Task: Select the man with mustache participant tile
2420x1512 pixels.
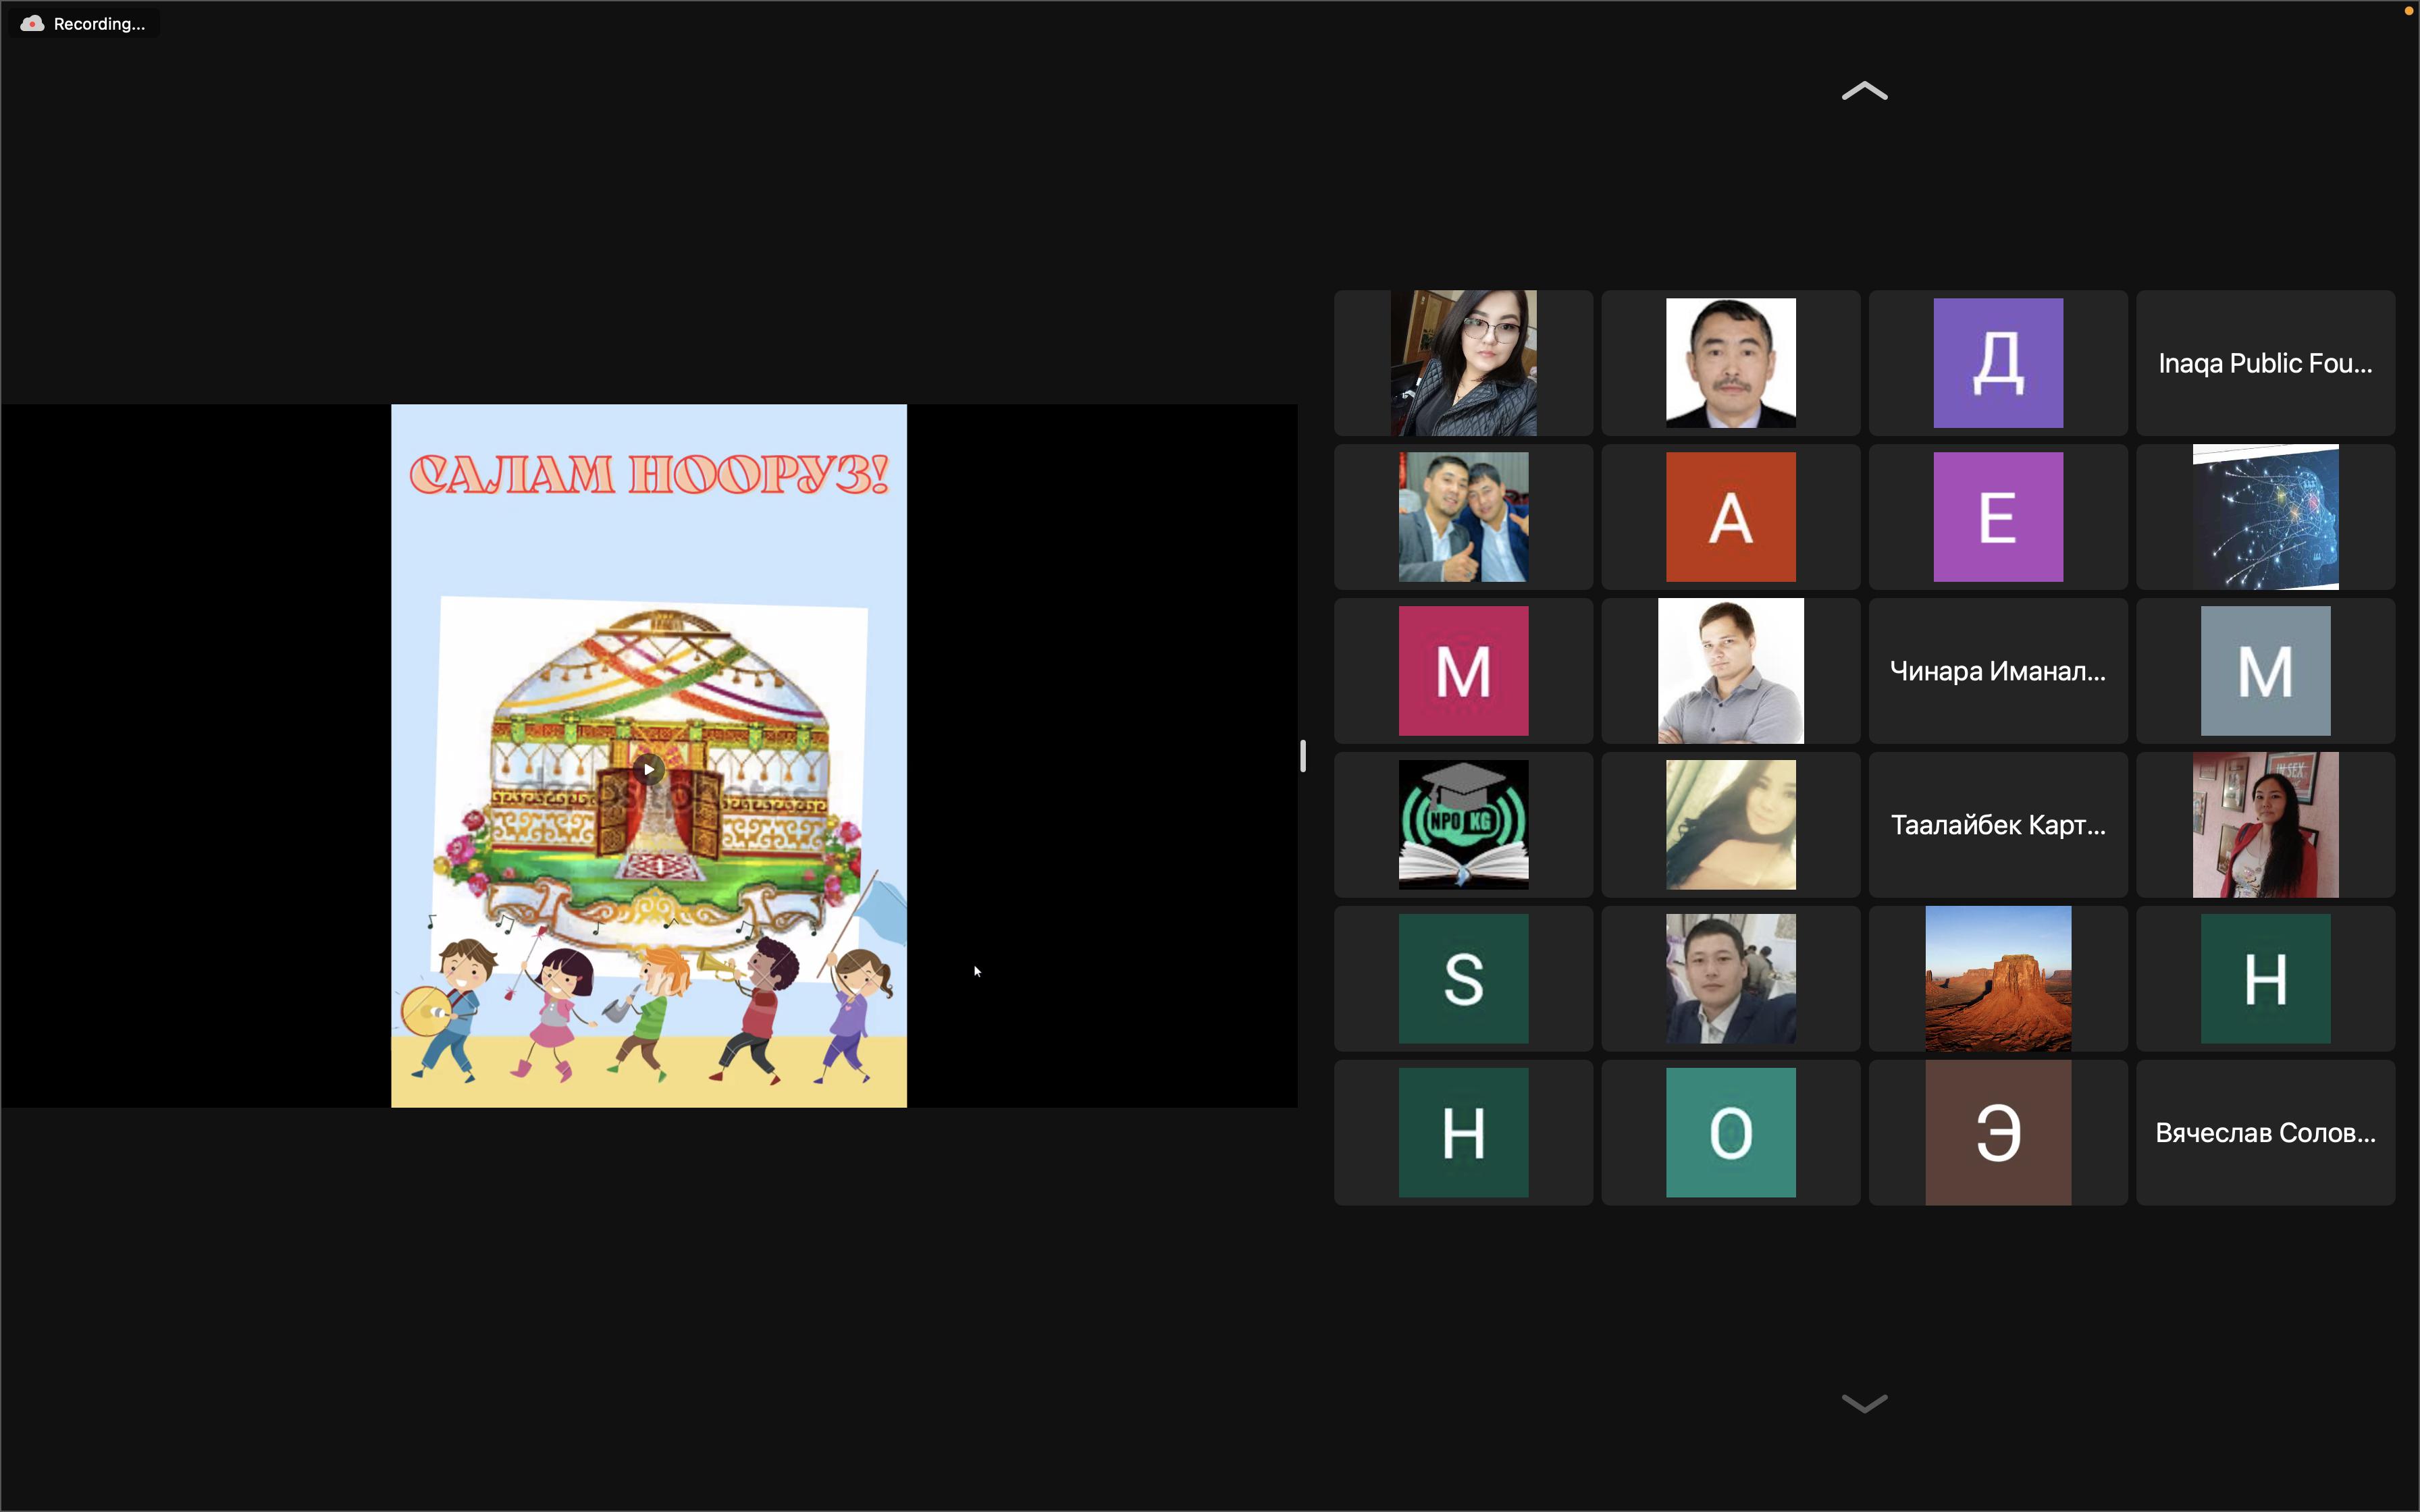Action: pyautogui.click(x=1730, y=363)
